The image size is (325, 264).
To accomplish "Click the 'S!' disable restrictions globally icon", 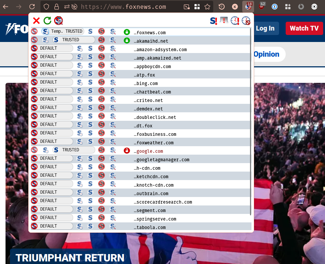I will click(213, 21).
